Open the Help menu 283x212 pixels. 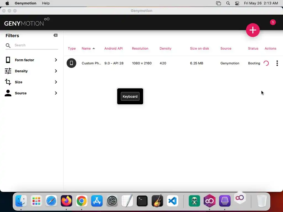pyautogui.click(x=46, y=3)
